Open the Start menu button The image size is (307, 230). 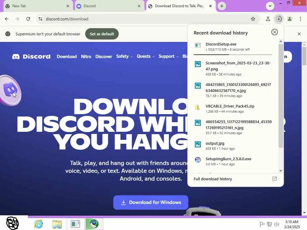pyautogui.click(x=13, y=223)
